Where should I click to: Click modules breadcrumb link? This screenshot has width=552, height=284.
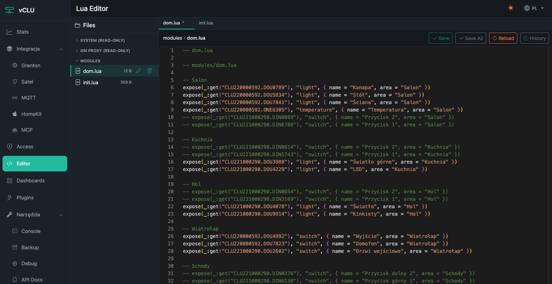[172, 38]
